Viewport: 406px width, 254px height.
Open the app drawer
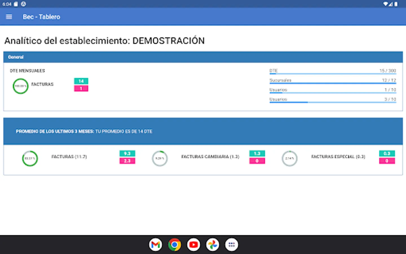click(231, 244)
